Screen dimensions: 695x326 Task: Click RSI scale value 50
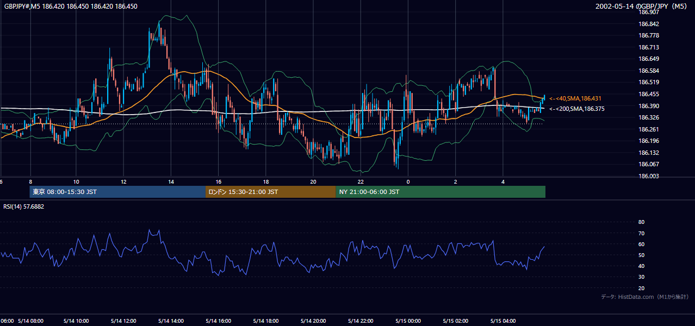[x=641, y=255]
